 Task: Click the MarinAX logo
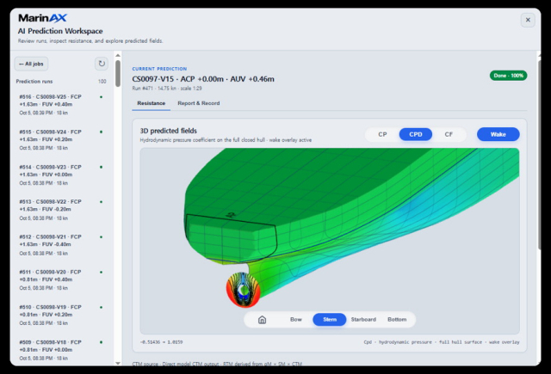pos(42,18)
